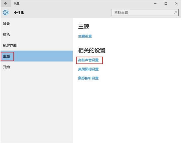Maximize the settings window
The width and height of the screenshot is (182, 144).
[166, 4]
